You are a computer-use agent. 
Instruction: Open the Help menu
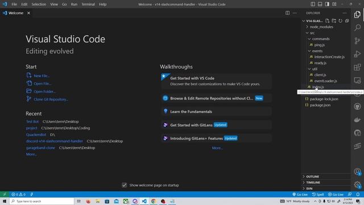(x=102, y=4)
